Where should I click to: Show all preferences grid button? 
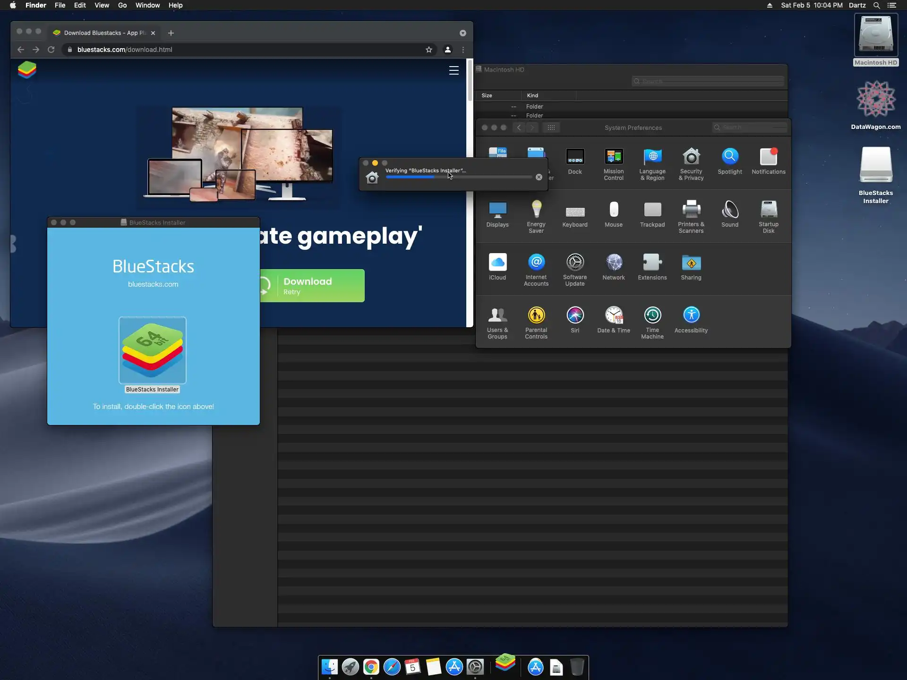(x=551, y=127)
